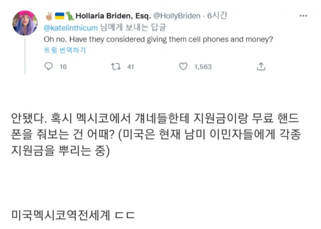Open the three-dot more options menu
This screenshot has width=321, height=229.
point(303,16)
